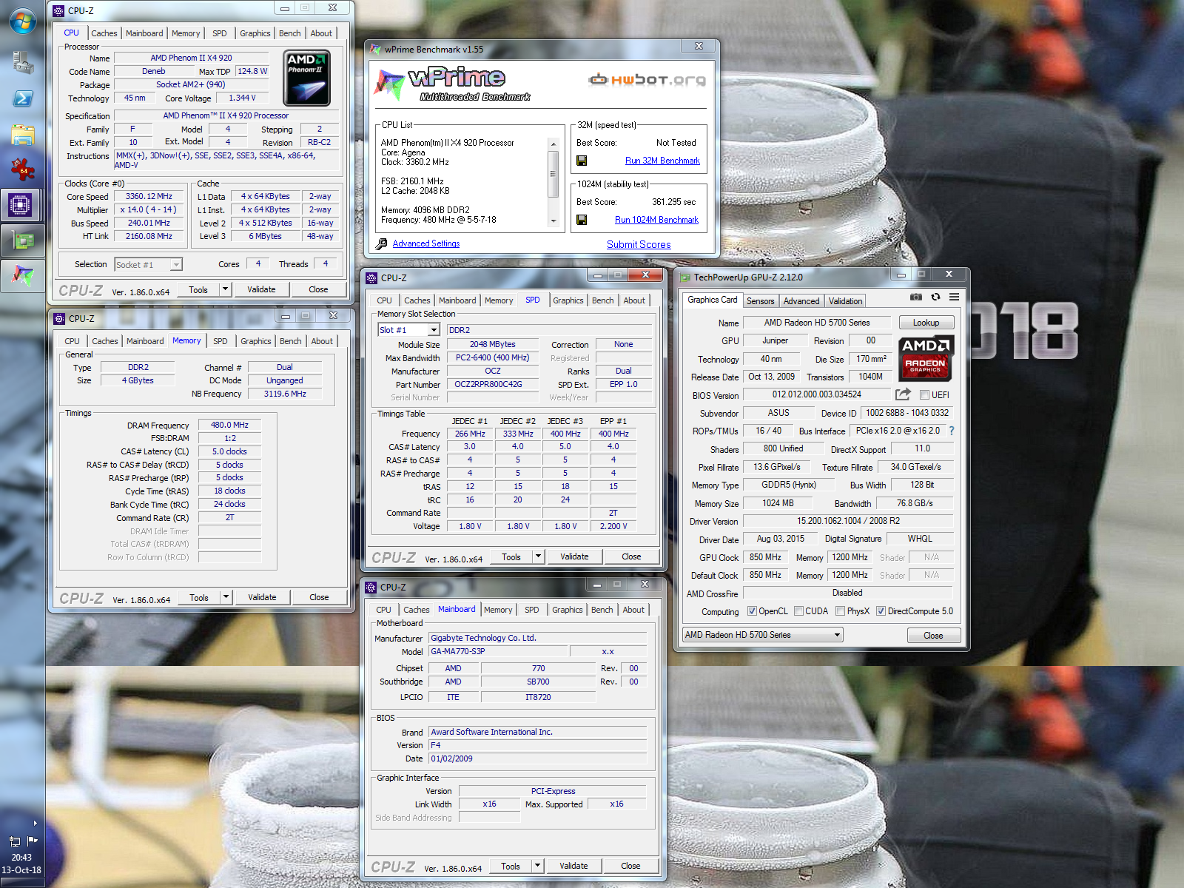Click the up arrow of the CPU List scrollbar
Screen dimensions: 1184x888
coord(553,144)
